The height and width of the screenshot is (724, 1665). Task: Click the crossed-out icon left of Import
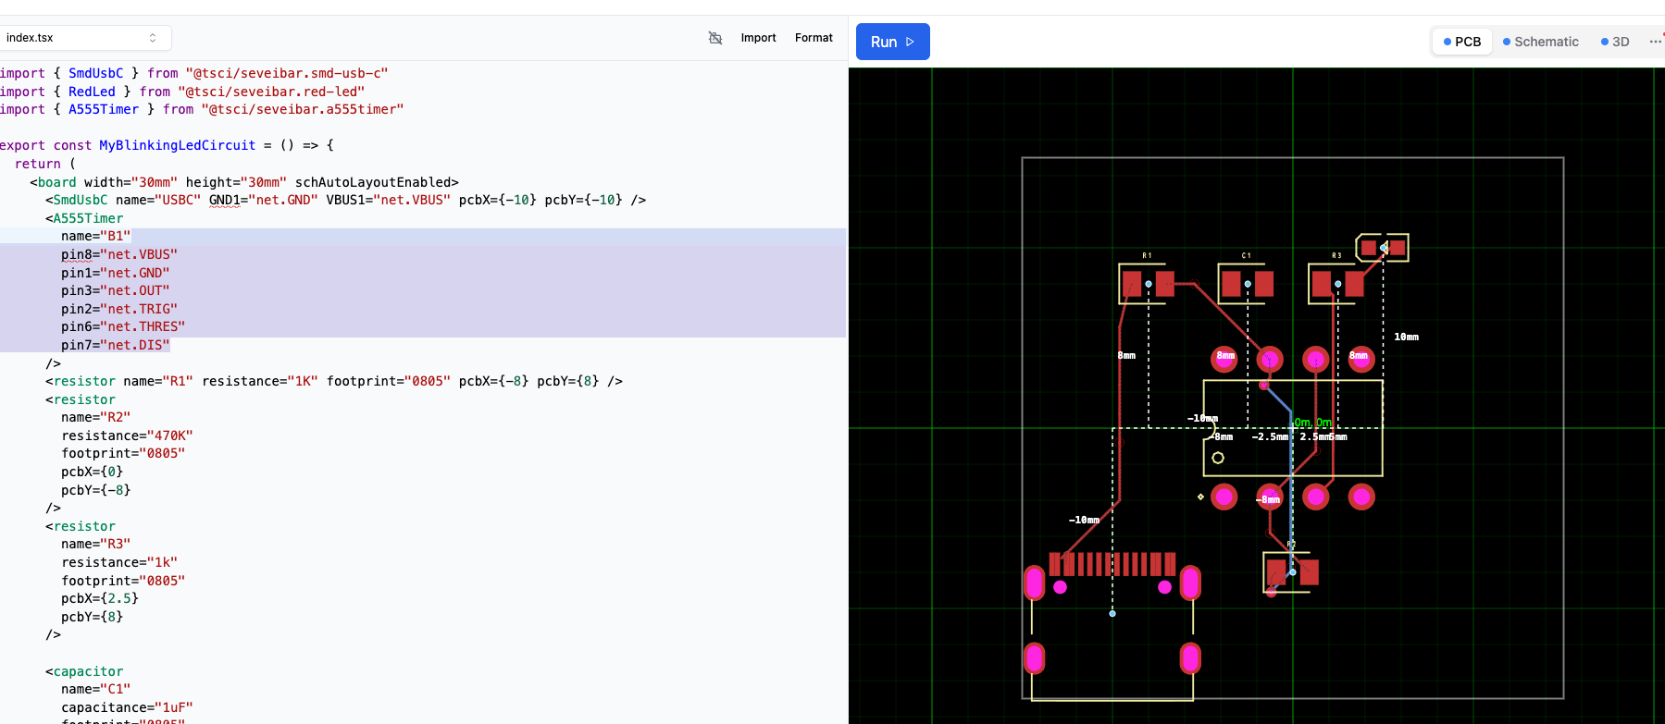714,38
